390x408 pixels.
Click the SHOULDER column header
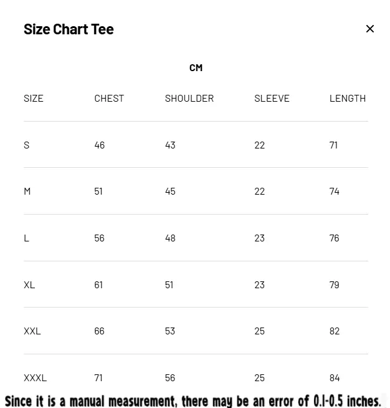point(189,98)
